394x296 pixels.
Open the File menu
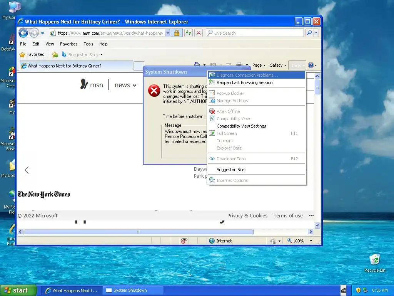coord(23,44)
